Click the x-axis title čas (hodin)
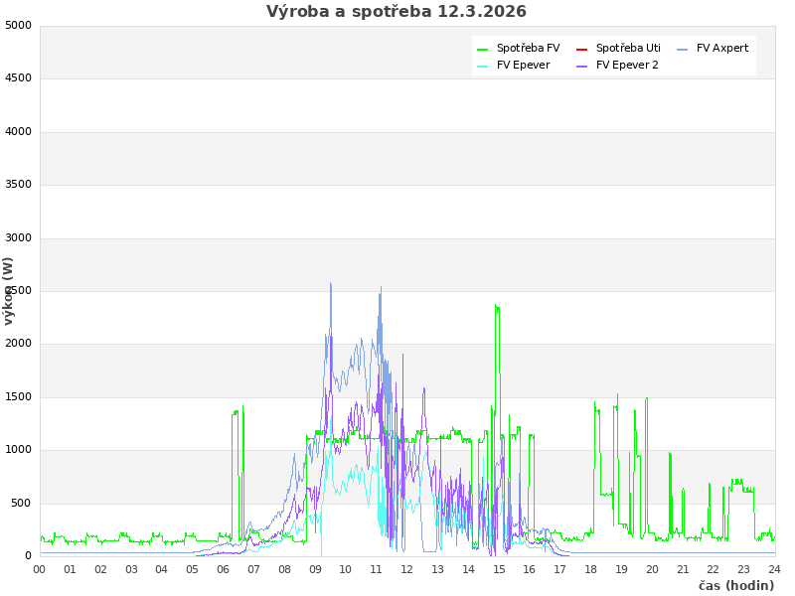The width and height of the screenshot is (795, 596). [735, 586]
